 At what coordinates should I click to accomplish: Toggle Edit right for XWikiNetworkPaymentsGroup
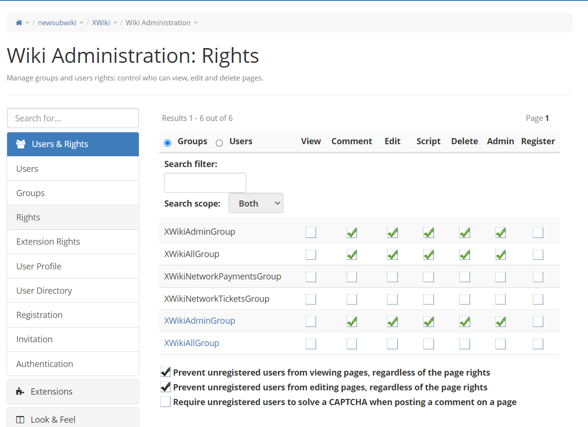392,277
